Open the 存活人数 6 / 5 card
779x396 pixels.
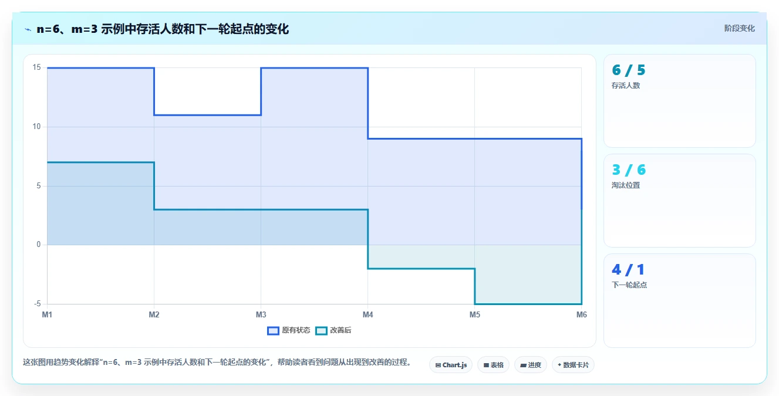(679, 101)
